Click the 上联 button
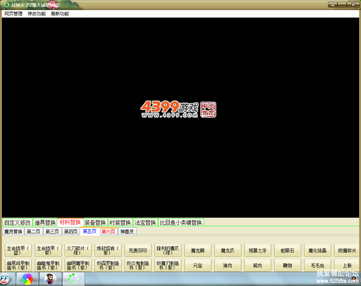The height and width of the screenshot is (286, 361). pos(347,265)
